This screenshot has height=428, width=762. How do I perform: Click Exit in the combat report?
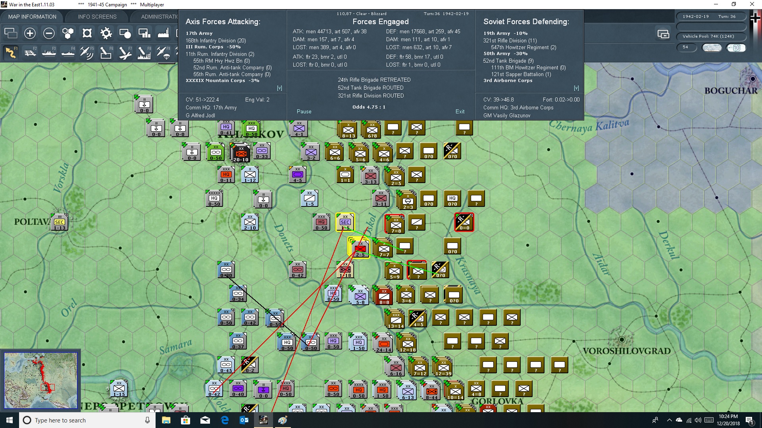pyautogui.click(x=460, y=112)
